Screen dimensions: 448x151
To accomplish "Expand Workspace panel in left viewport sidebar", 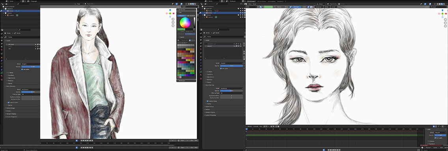I will pos(186,81).
